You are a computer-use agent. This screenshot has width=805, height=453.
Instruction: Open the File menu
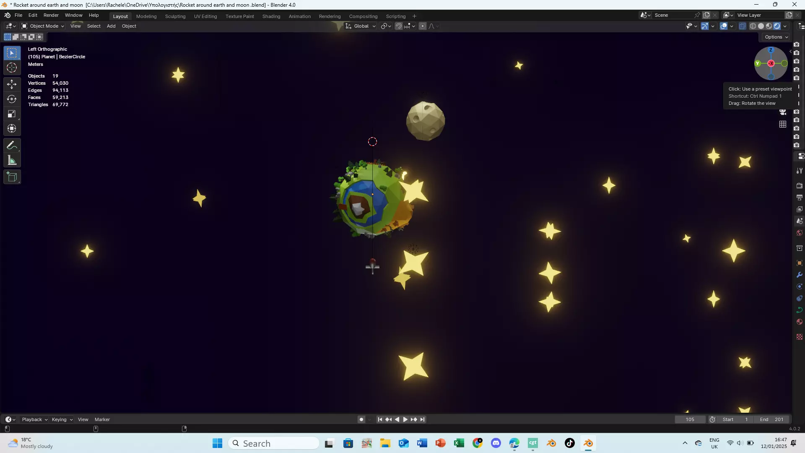18,15
